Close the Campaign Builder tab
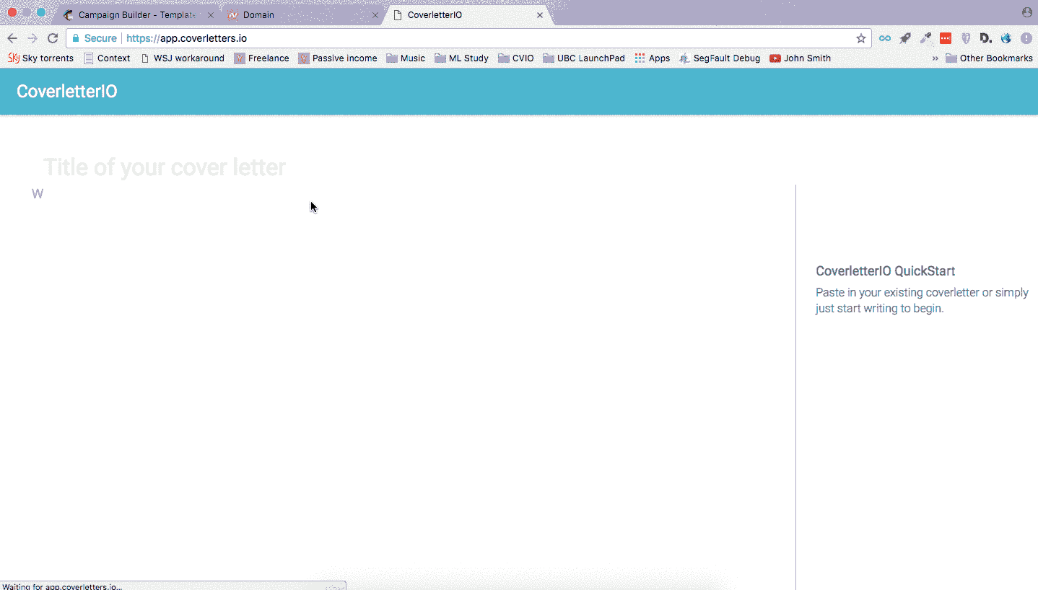This screenshot has height=590, width=1038. coord(211,14)
